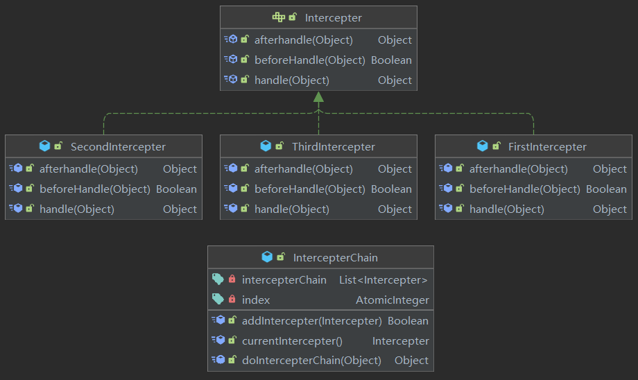Viewport: 638px width, 380px height.
Task: Select handle(Object) in the Intercepter interface
Action: click(292, 80)
